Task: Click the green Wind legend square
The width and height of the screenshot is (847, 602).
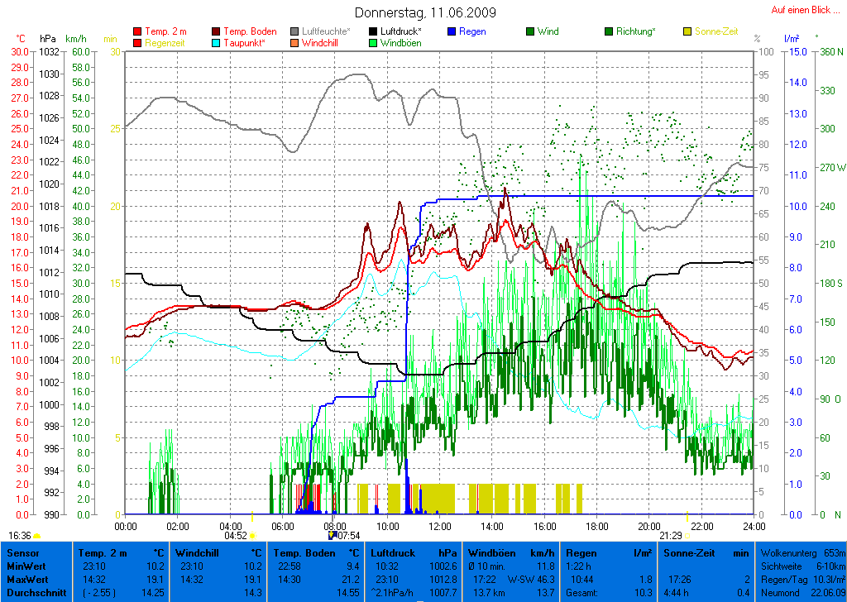Action: point(530,32)
